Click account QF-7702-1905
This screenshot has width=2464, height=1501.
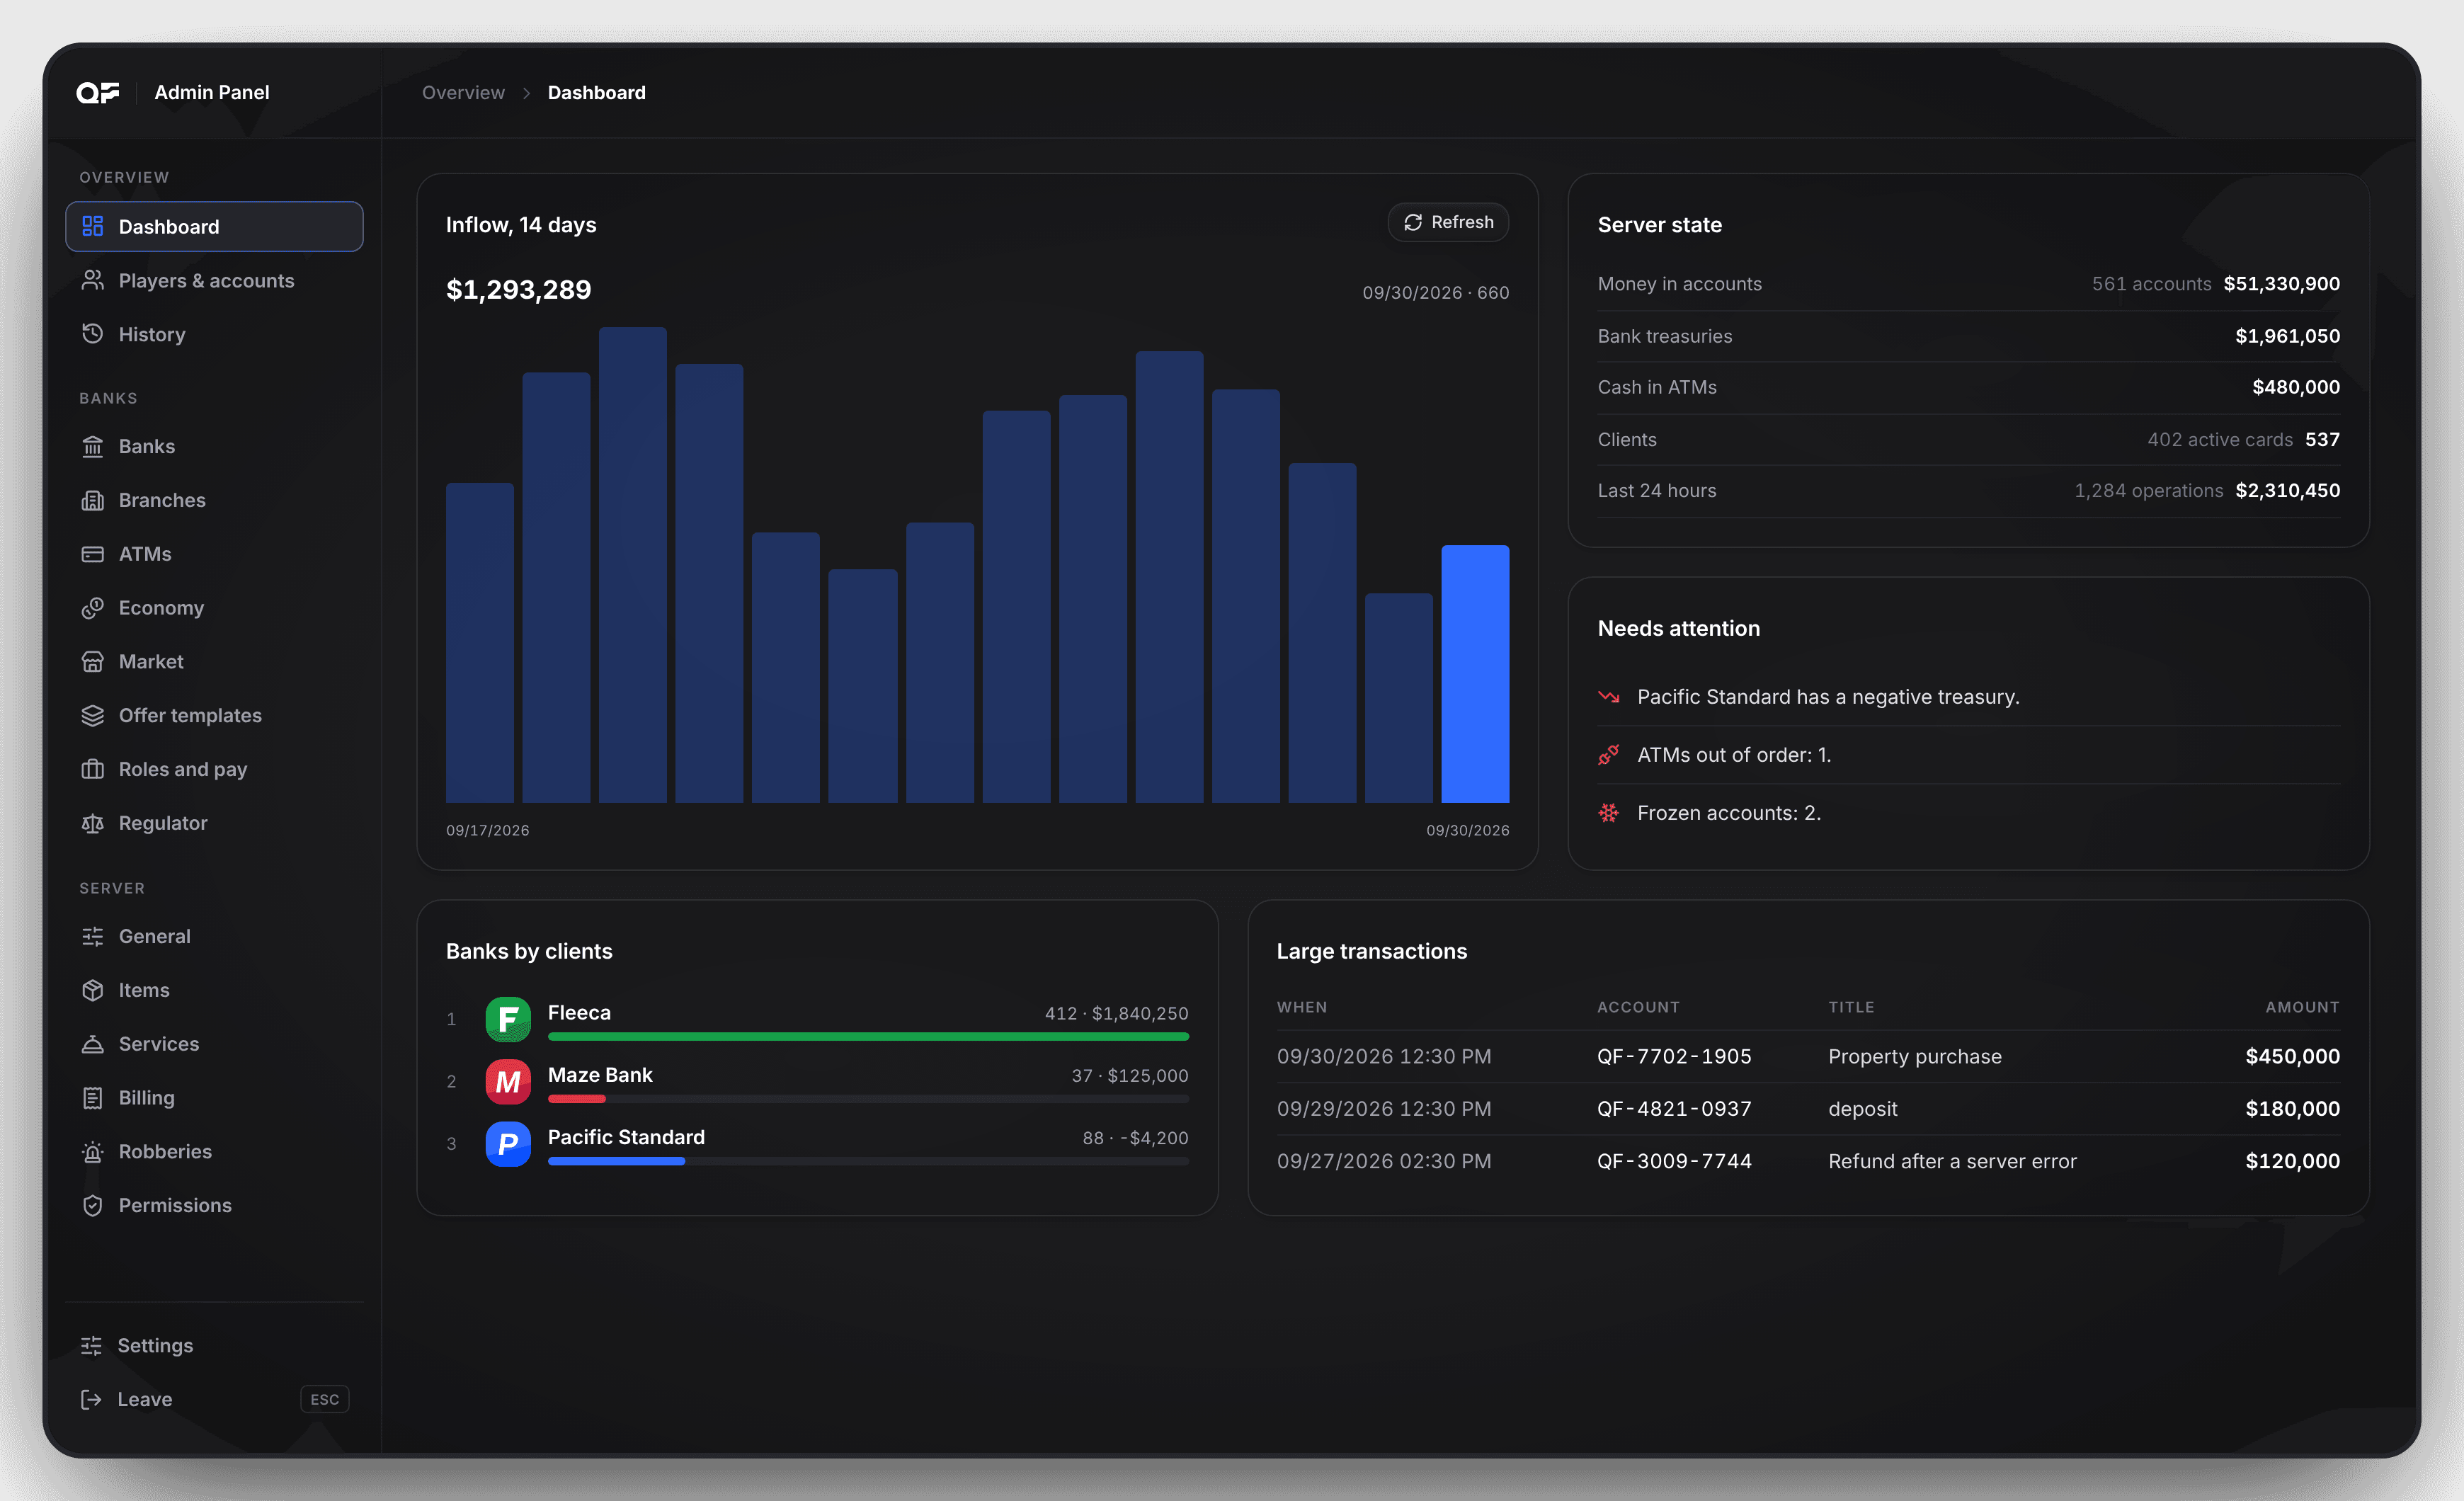point(1674,1056)
